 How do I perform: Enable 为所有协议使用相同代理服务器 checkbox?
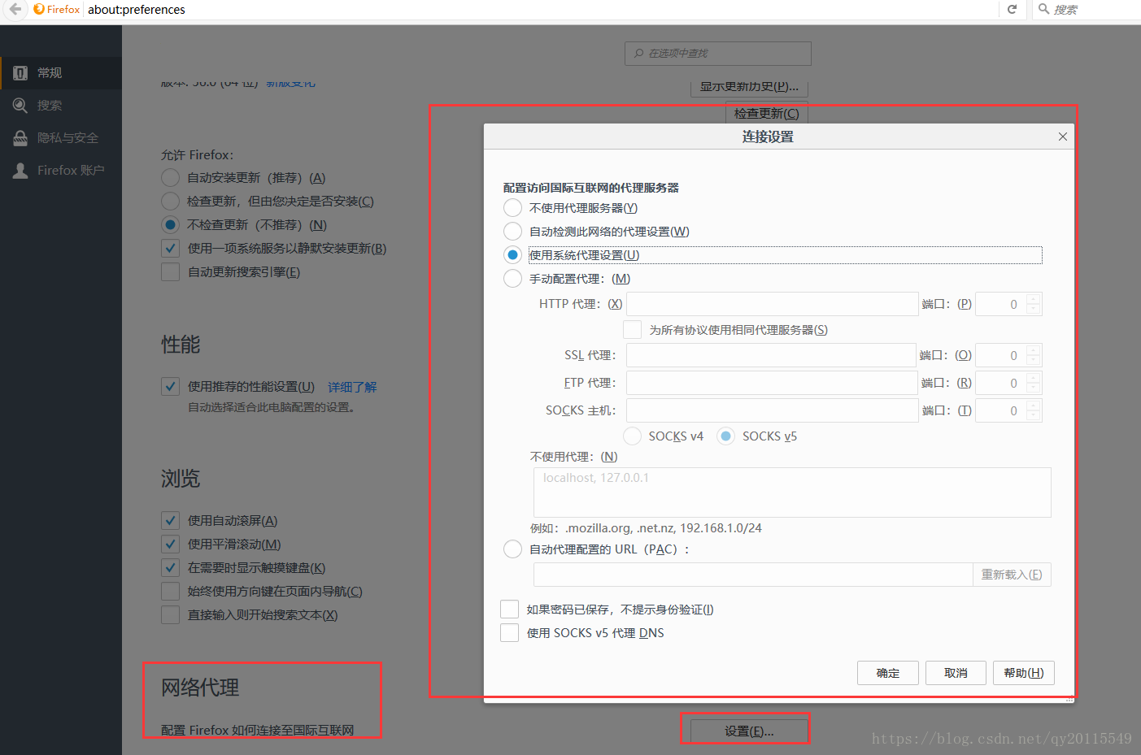(632, 330)
